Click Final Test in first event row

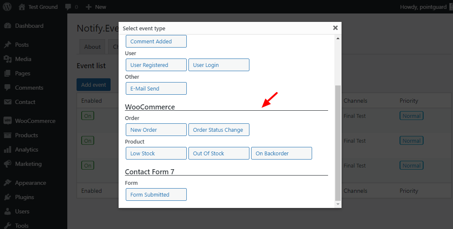355,116
